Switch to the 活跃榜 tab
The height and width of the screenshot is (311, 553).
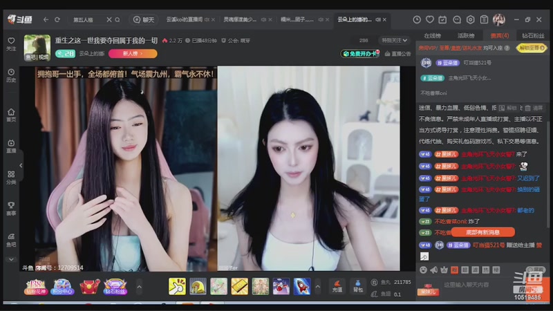point(466,36)
